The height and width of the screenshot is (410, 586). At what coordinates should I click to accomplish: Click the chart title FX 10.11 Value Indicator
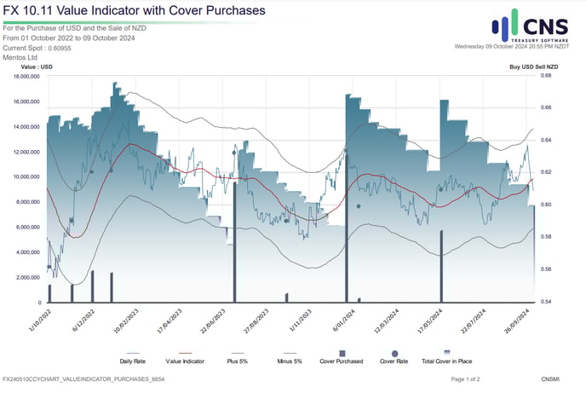pyautogui.click(x=134, y=10)
